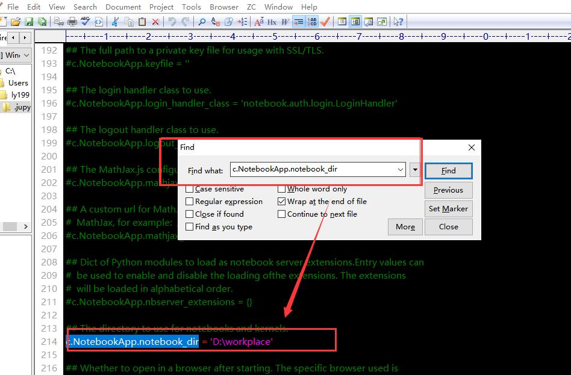571x375 pixels.
Task: Enable the Case sensitive checkbox
Action: (190, 189)
